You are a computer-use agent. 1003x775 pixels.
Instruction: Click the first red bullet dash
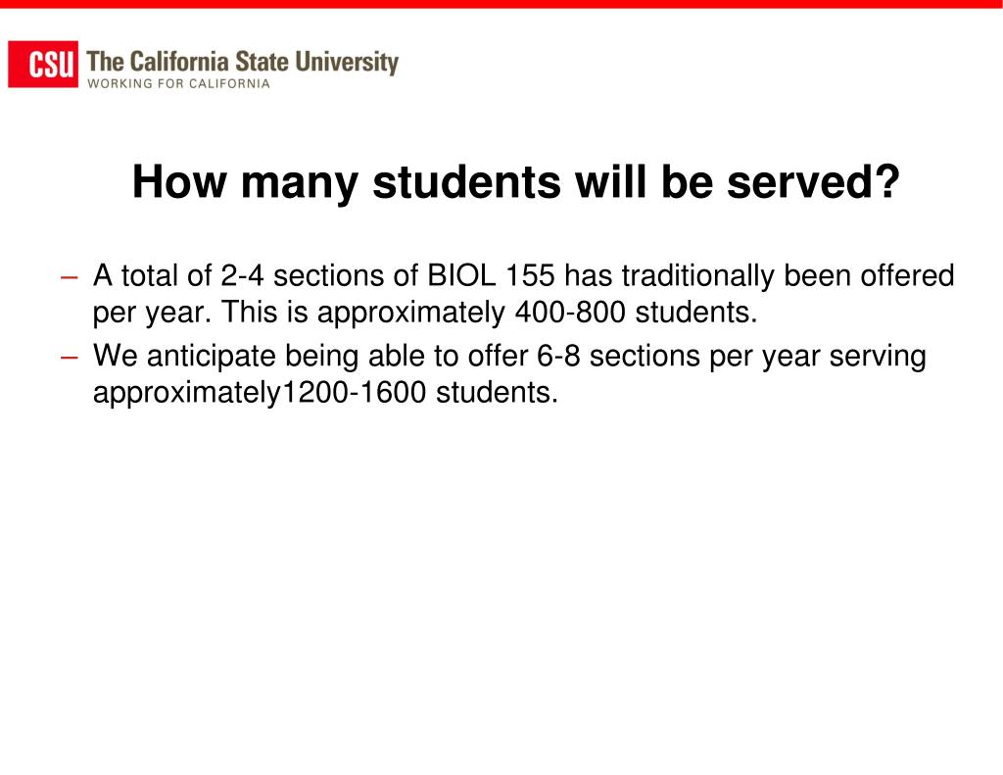point(70,277)
